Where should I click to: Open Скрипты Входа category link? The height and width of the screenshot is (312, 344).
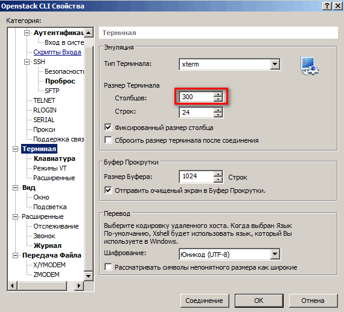(x=57, y=52)
